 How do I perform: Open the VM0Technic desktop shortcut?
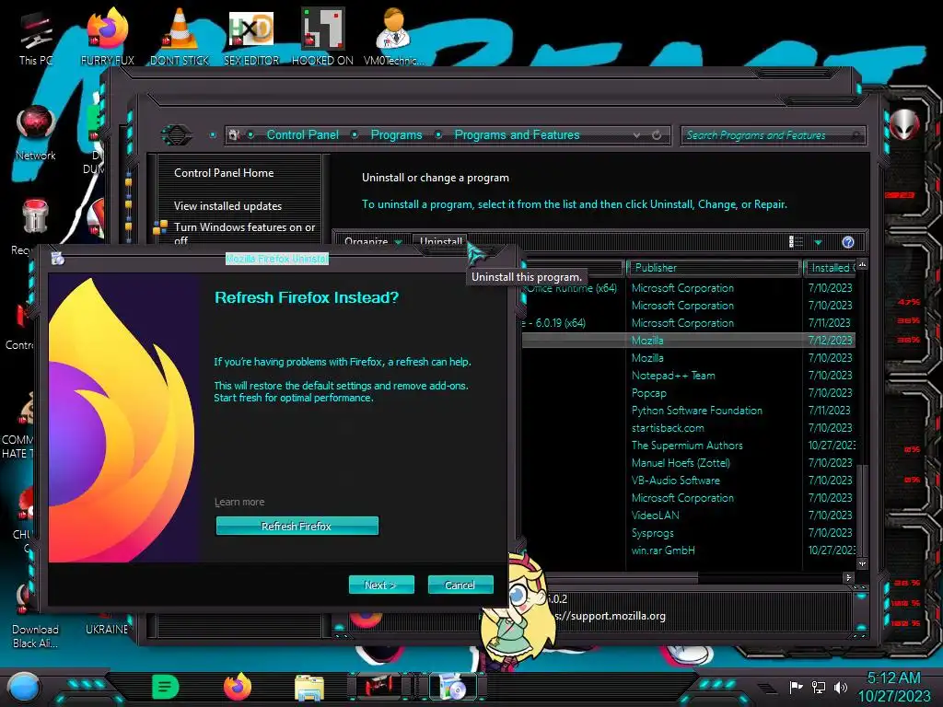point(394,37)
